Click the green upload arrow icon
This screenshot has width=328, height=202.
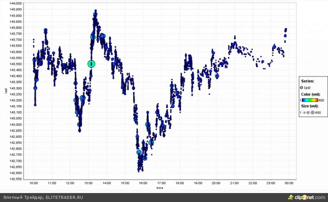click(291, 197)
